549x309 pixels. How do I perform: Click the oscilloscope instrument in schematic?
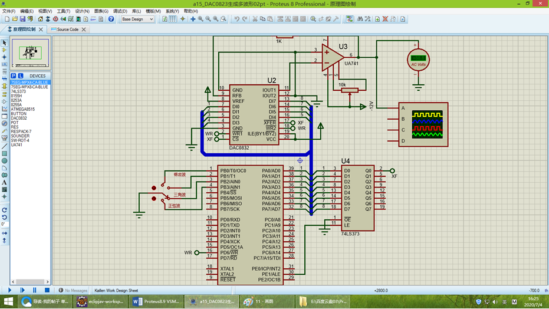(x=423, y=124)
